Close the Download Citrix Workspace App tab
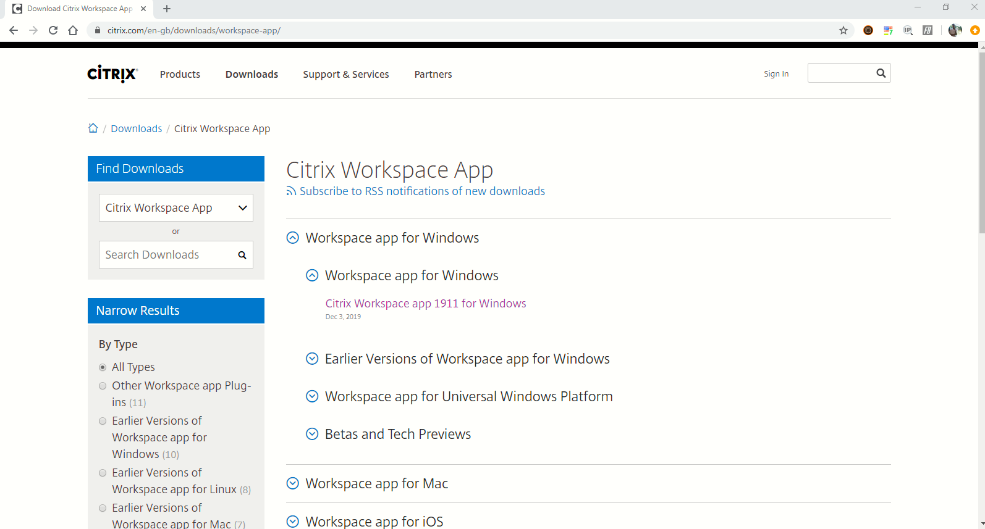985x529 pixels. pyautogui.click(x=143, y=9)
